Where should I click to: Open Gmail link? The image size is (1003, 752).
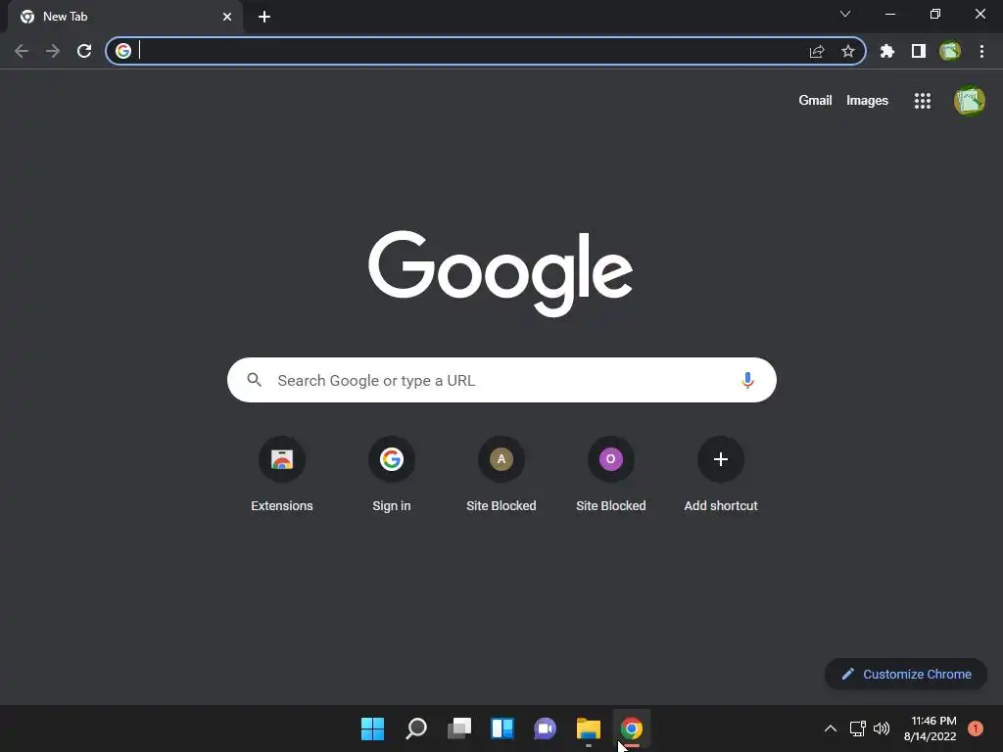(815, 101)
